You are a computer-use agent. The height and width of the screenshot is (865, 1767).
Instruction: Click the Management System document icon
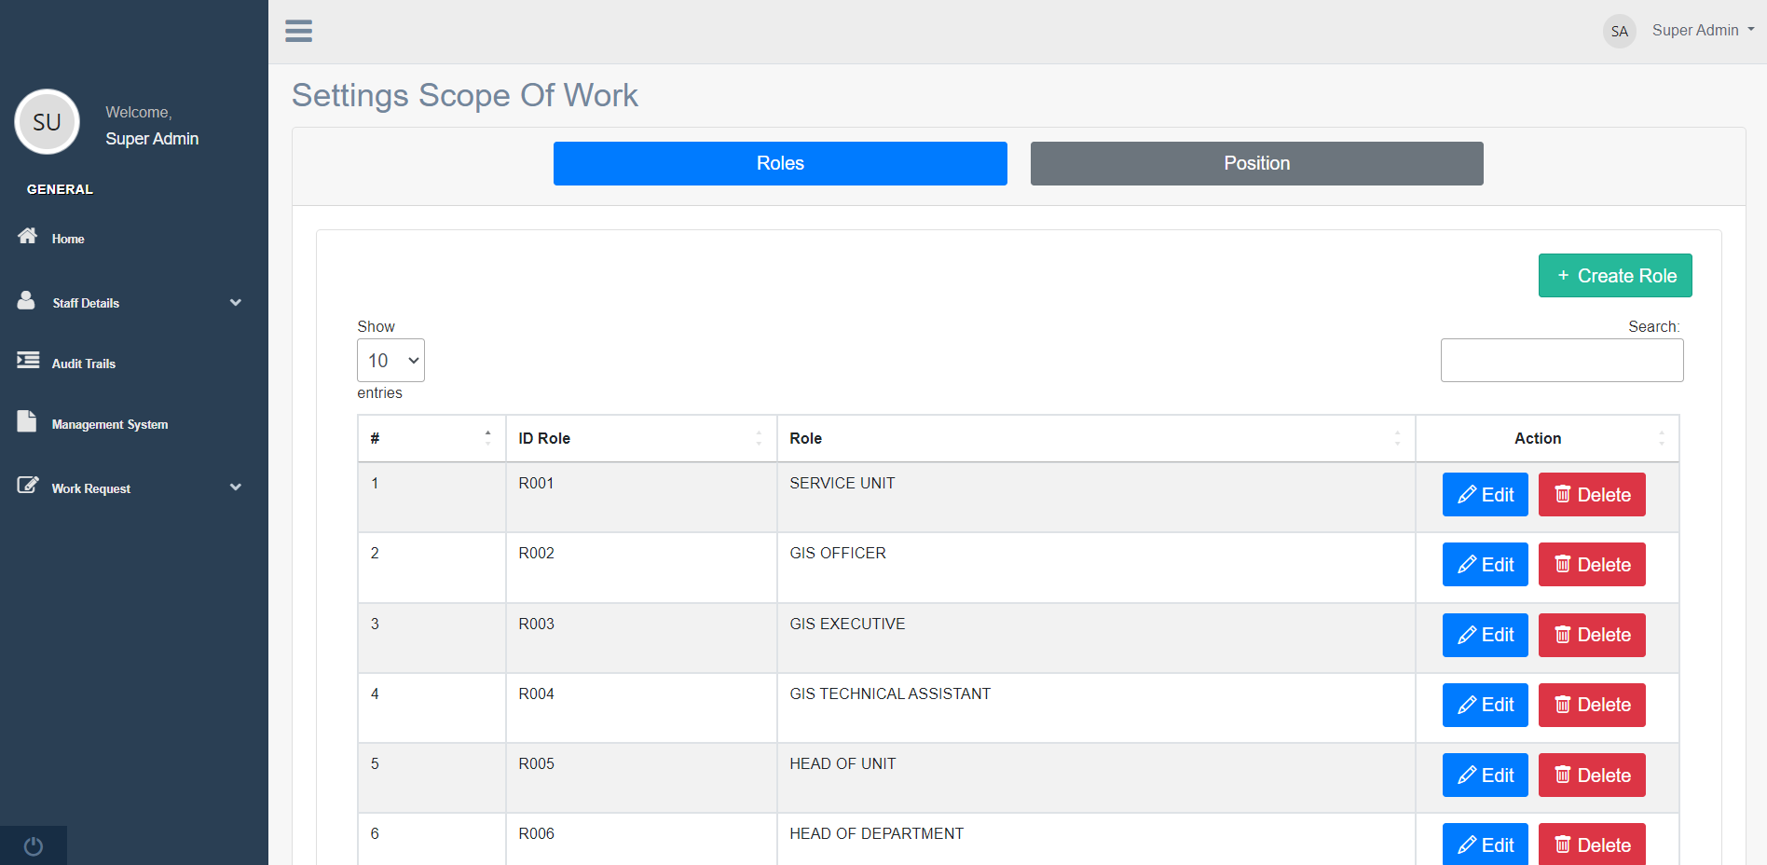27,421
